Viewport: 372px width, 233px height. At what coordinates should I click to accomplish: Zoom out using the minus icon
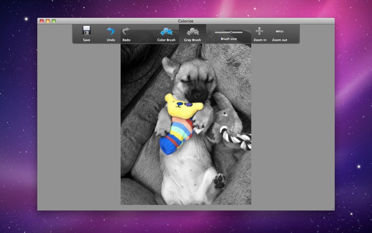pos(279,31)
